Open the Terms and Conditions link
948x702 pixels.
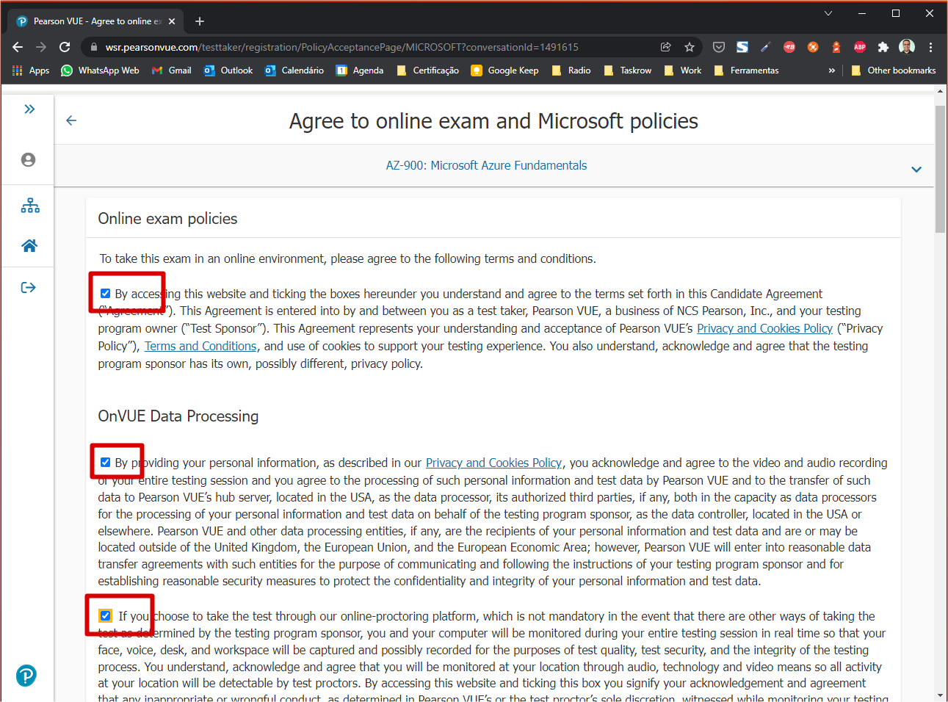point(200,346)
